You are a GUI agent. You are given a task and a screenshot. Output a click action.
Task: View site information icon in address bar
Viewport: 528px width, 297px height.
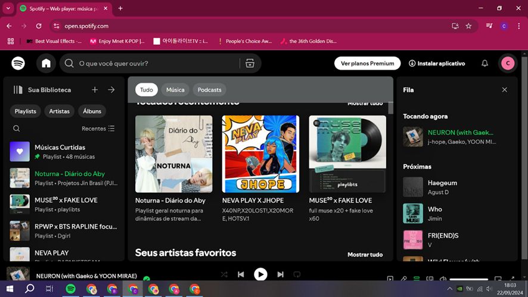click(57, 26)
